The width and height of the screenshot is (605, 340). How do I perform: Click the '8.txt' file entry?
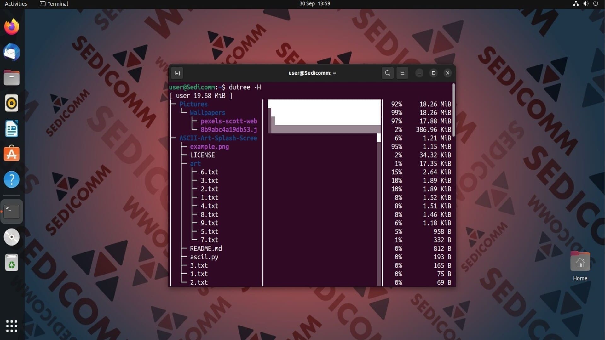(209, 215)
